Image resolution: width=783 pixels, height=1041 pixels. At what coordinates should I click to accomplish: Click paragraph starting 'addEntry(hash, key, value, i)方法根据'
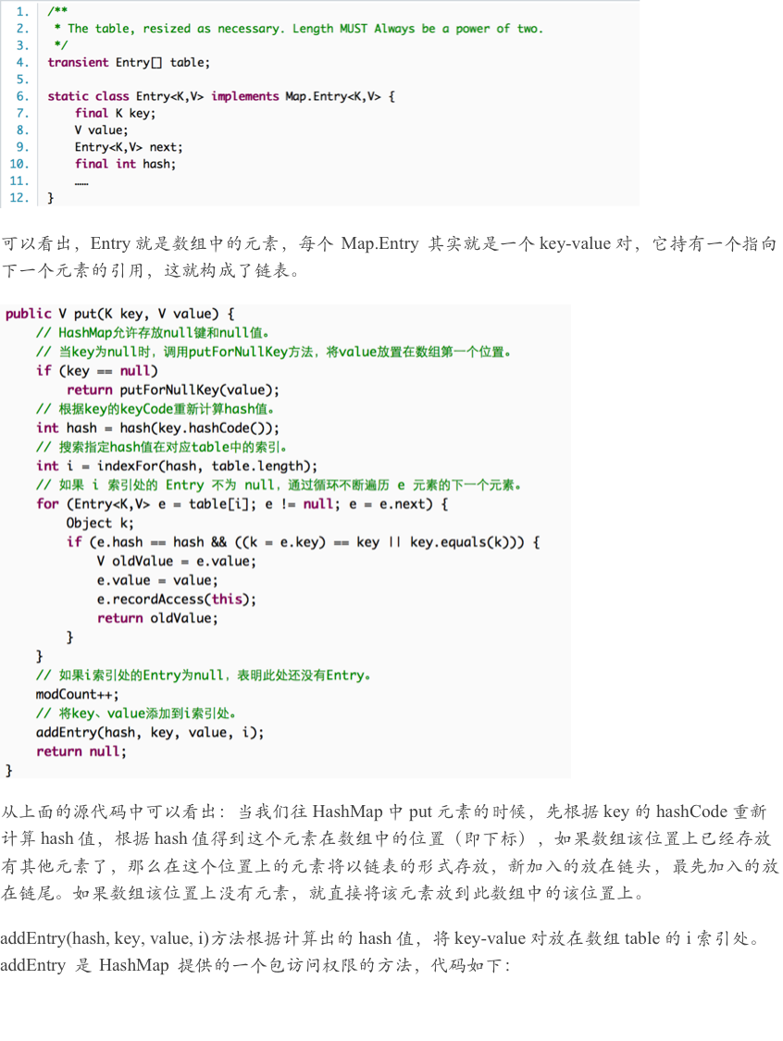(x=380, y=951)
